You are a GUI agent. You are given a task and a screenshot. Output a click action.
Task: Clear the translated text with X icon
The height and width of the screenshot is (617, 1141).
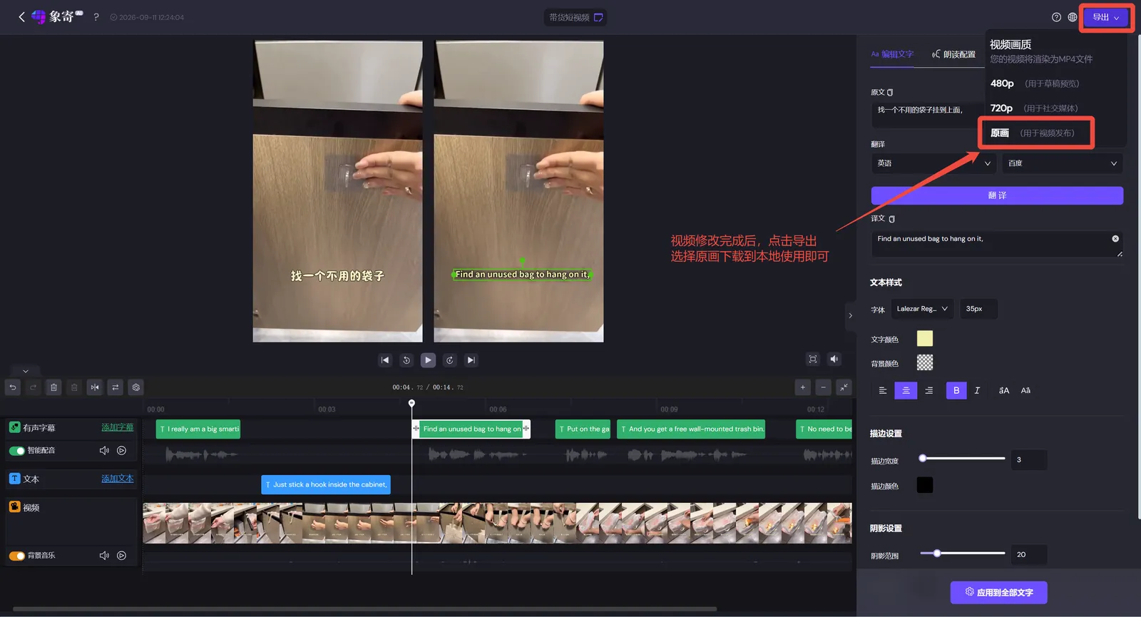pyautogui.click(x=1115, y=239)
